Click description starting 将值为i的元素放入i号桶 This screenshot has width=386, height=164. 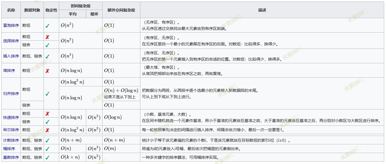click(192, 149)
